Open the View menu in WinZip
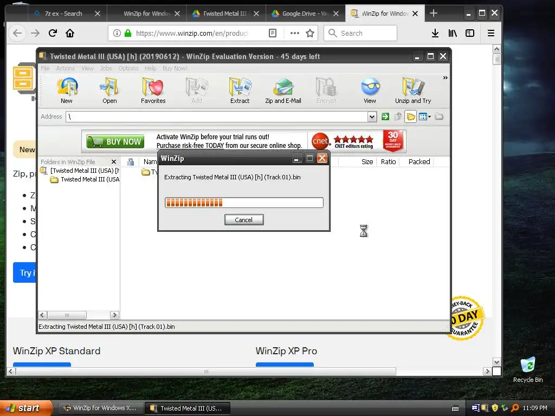The image size is (555, 416). [87, 68]
